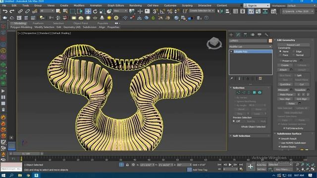This screenshot has height=178, width=317.
Task: Open the Modifiers menu
Action: tap(79, 5)
